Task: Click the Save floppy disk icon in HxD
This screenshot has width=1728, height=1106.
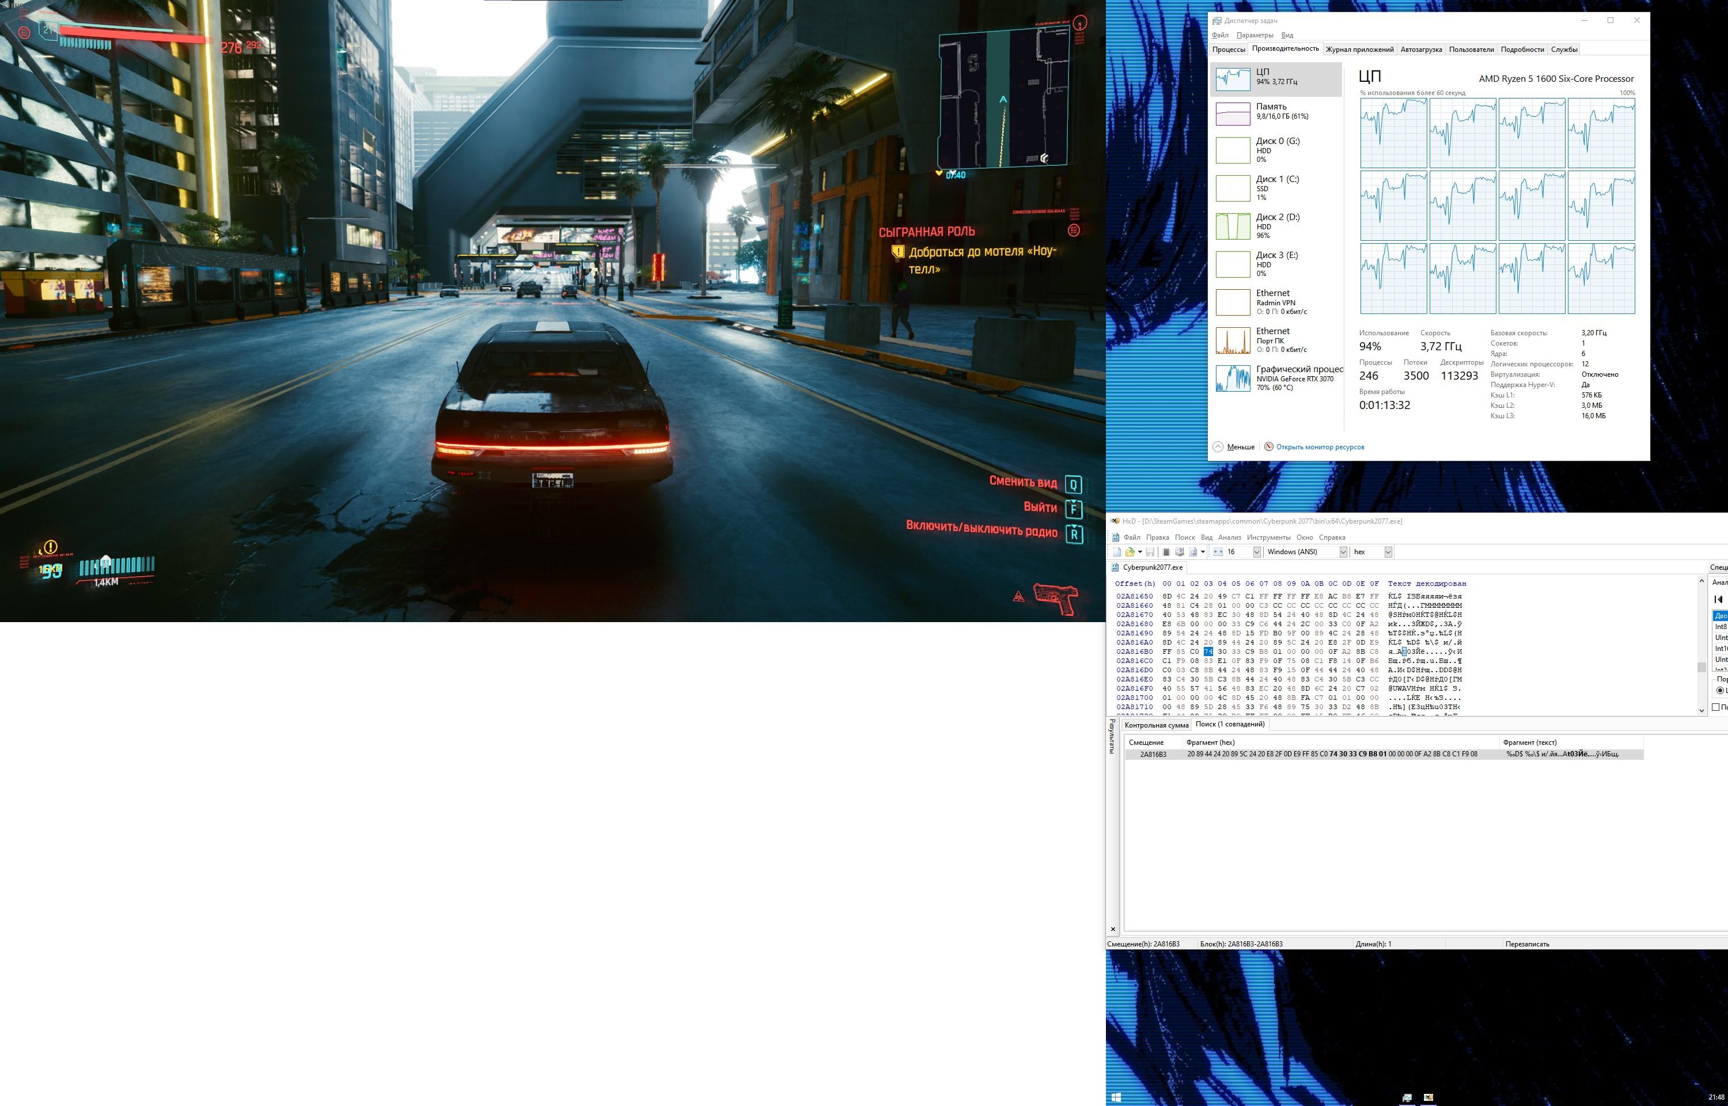Action: [x=1150, y=552]
